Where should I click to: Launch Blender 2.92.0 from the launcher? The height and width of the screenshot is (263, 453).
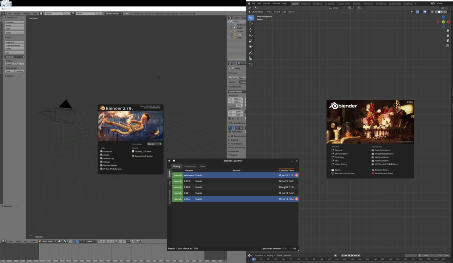point(177,181)
